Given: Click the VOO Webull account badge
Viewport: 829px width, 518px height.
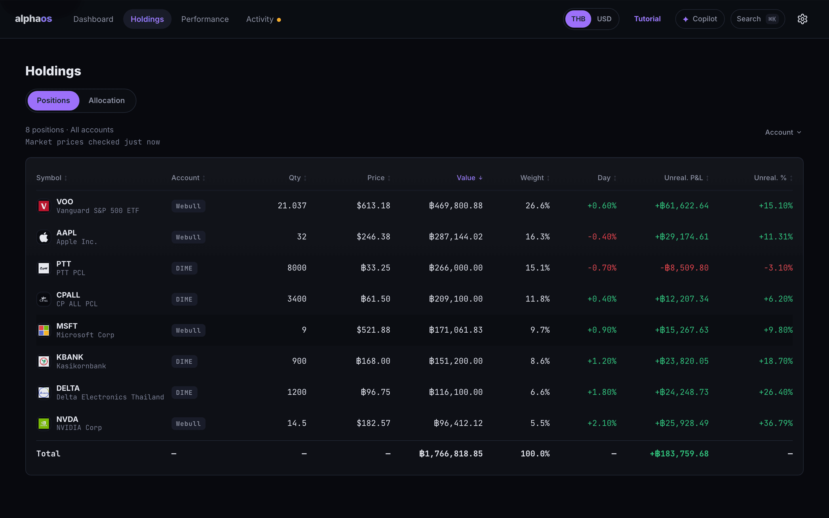Looking at the screenshot, I should 189,206.
